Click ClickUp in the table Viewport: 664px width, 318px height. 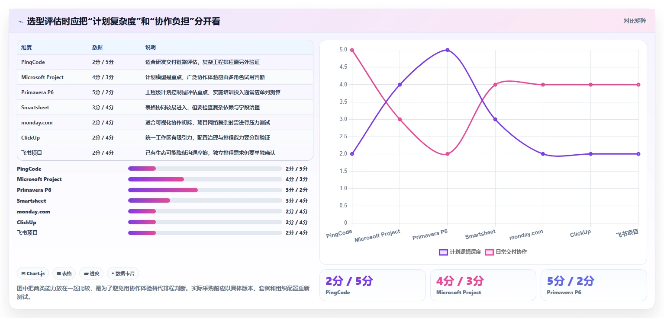pyautogui.click(x=31, y=138)
